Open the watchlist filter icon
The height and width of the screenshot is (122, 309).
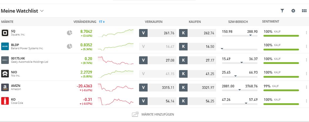click(x=282, y=11)
